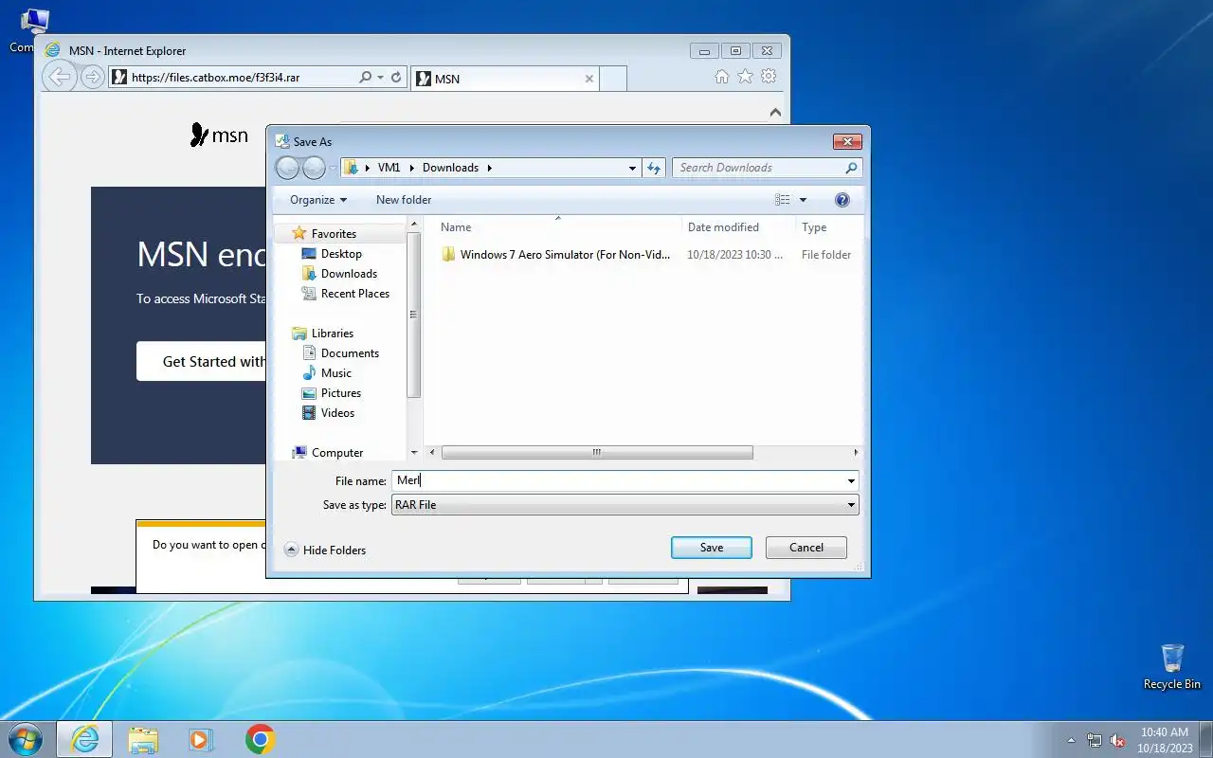Click Back in Internet Explorer
Screen dimensions: 1213x758
pyautogui.click(x=61, y=77)
